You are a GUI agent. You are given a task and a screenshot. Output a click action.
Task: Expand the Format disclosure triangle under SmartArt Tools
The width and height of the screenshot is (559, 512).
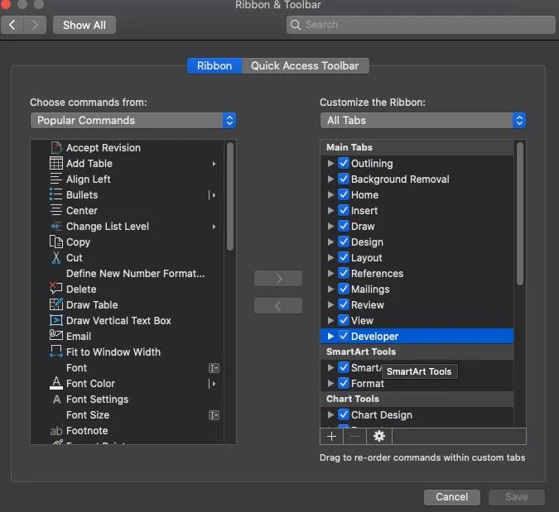[330, 383]
